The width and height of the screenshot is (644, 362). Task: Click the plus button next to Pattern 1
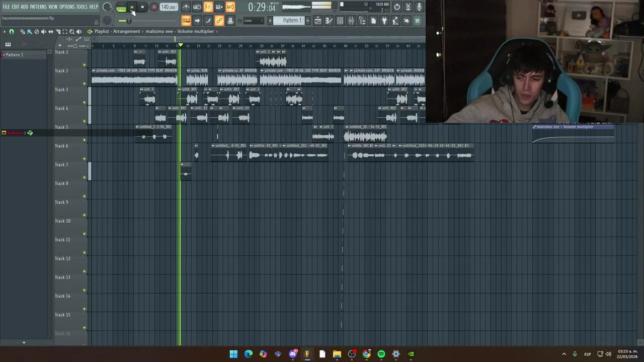308,21
